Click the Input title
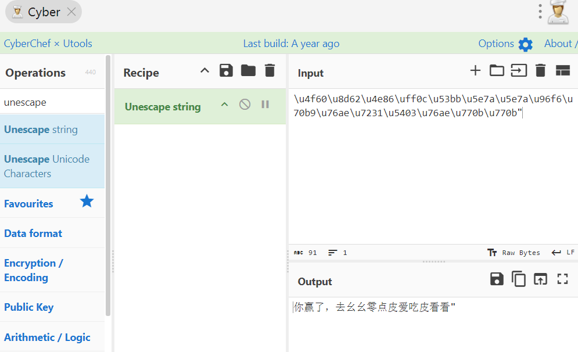This screenshot has width=578, height=352. click(x=311, y=73)
